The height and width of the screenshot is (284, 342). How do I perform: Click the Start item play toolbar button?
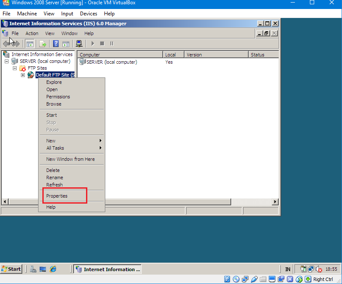coord(93,44)
